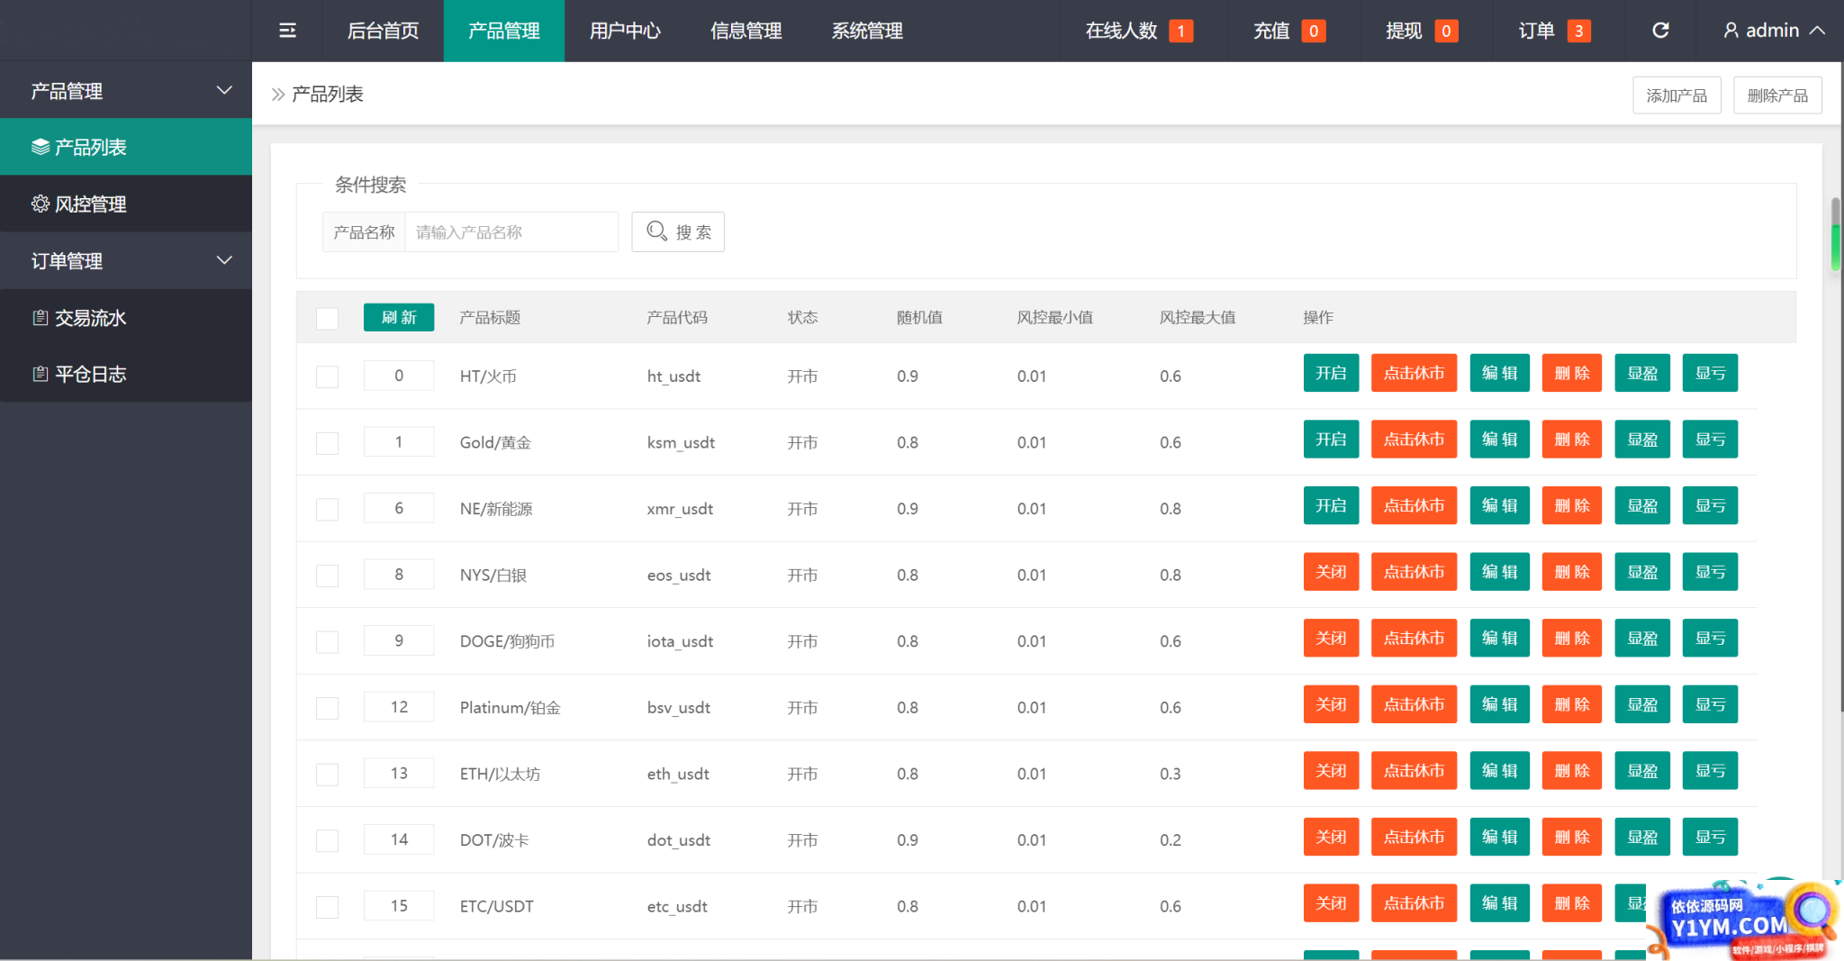Open the 用户中心 top menu

click(x=625, y=31)
